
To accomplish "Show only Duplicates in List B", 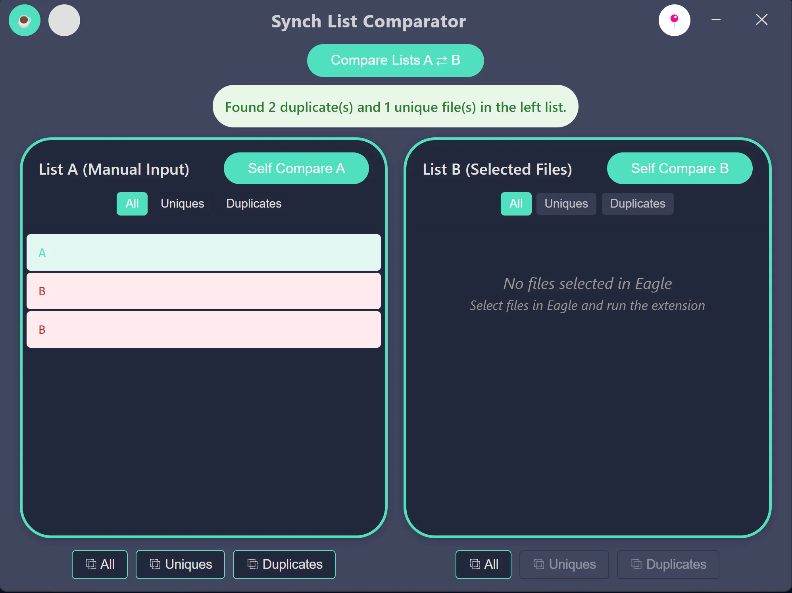I will click(x=637, y=204).
